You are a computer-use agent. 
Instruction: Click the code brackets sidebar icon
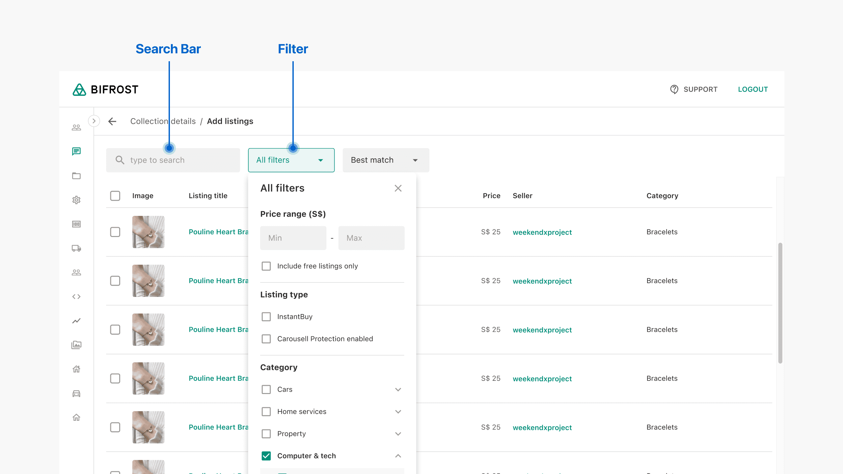(x=76, y=297)
